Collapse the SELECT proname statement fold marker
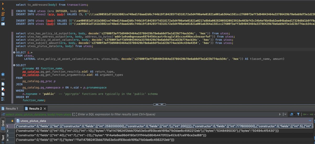This screenshot has width=315, height=144. (14, 65)
